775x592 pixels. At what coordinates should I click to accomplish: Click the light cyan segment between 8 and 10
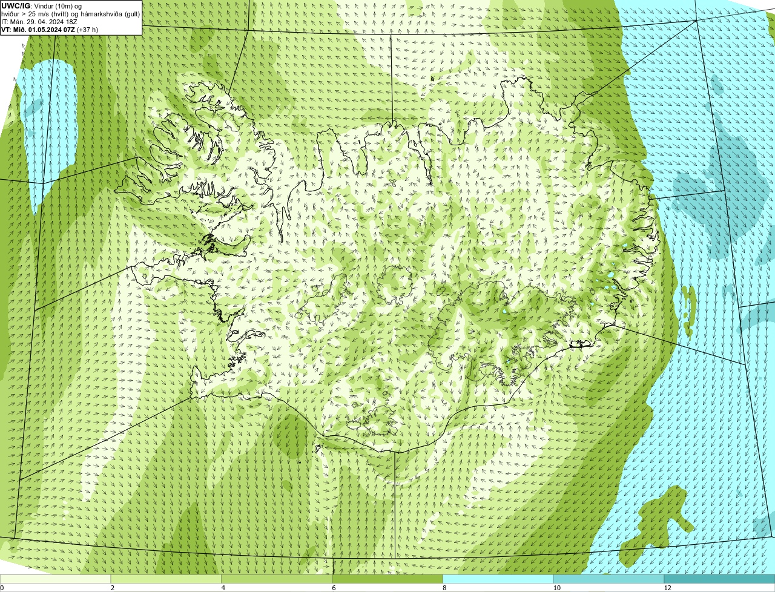(498, 579)
